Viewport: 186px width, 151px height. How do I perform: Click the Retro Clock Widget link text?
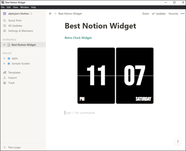tap(78, 38)
